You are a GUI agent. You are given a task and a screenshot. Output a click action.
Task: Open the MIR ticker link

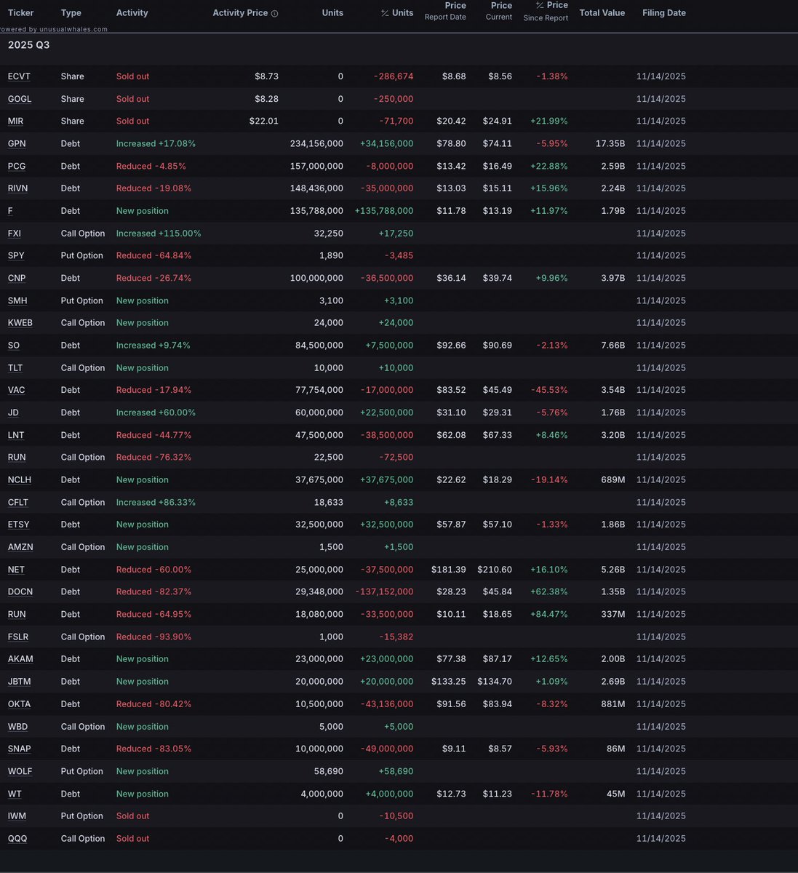15,121
